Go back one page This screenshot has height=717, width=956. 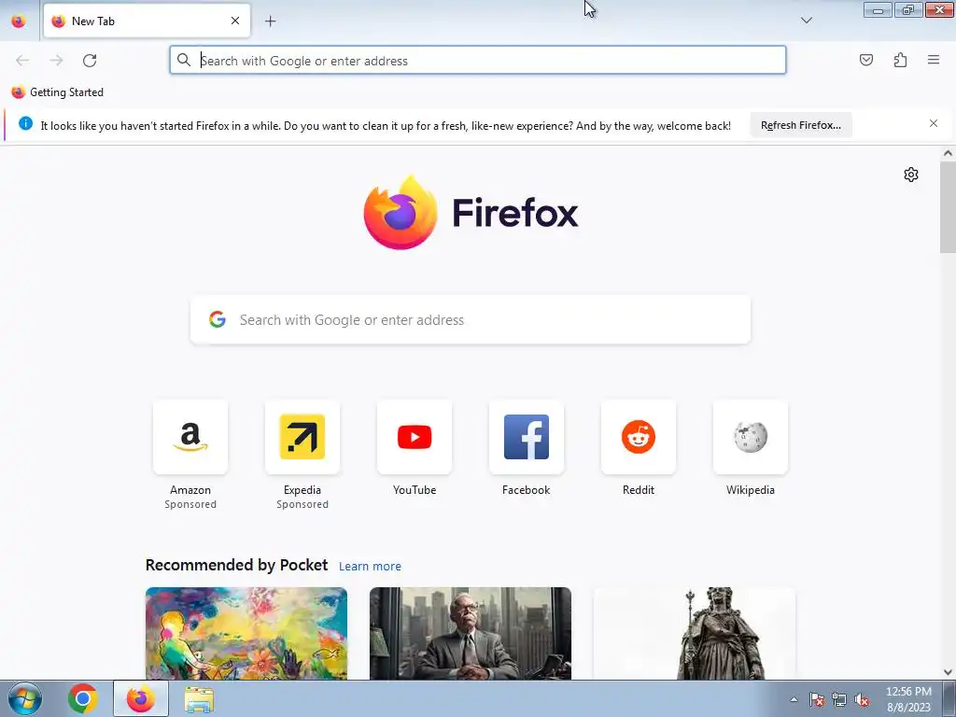(x=22, y=61)
